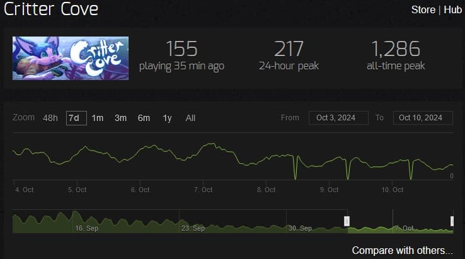Image resolution: width=465 pixels, height=259 pixels.
Task: Show All time chart range
Action: pos(190,118)
